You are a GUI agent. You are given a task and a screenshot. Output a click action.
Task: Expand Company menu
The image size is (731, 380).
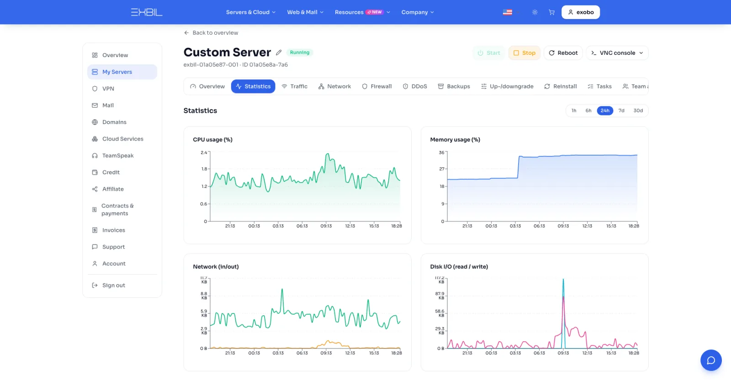pos(418,12)
